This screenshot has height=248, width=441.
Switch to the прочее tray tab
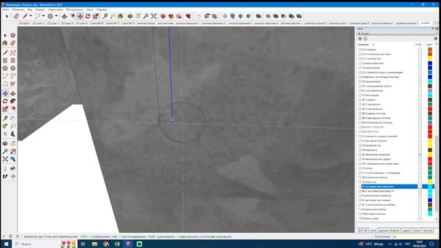tap(427, 231)
